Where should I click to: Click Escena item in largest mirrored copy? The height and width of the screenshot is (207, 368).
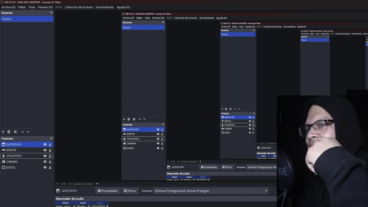[x=143, y=27]
